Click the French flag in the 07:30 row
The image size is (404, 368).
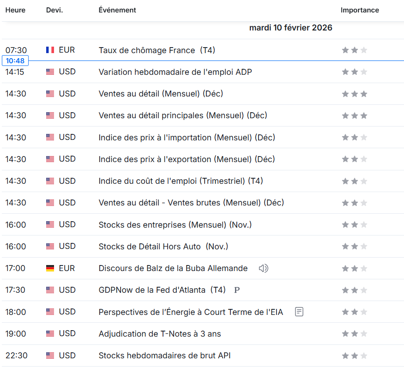pyautogui.click(x=50, y=50)
